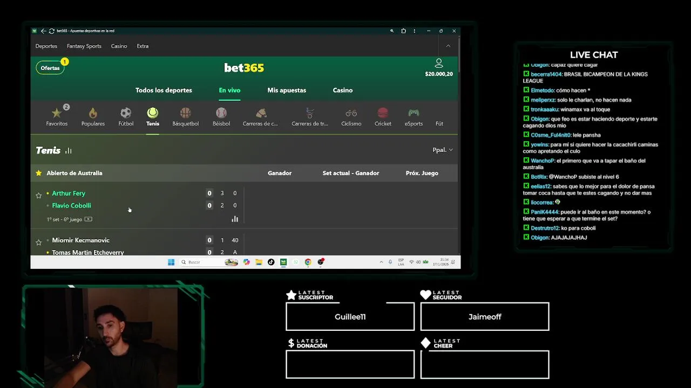
Task: Open Miomir Kecmanovic match link
Action: [80, 240]
